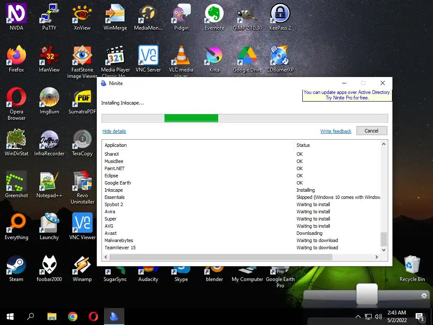433x325 pixels.
Task: Select the Everything search desktop icon
Action: click(16, 226)
